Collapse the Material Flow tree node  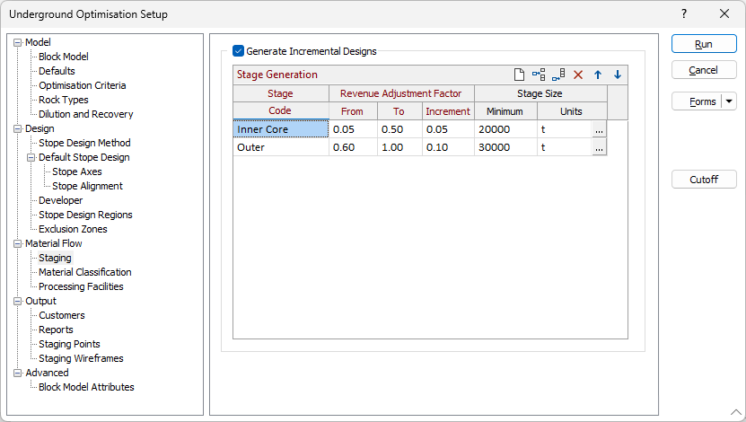(x=18, y=243)
